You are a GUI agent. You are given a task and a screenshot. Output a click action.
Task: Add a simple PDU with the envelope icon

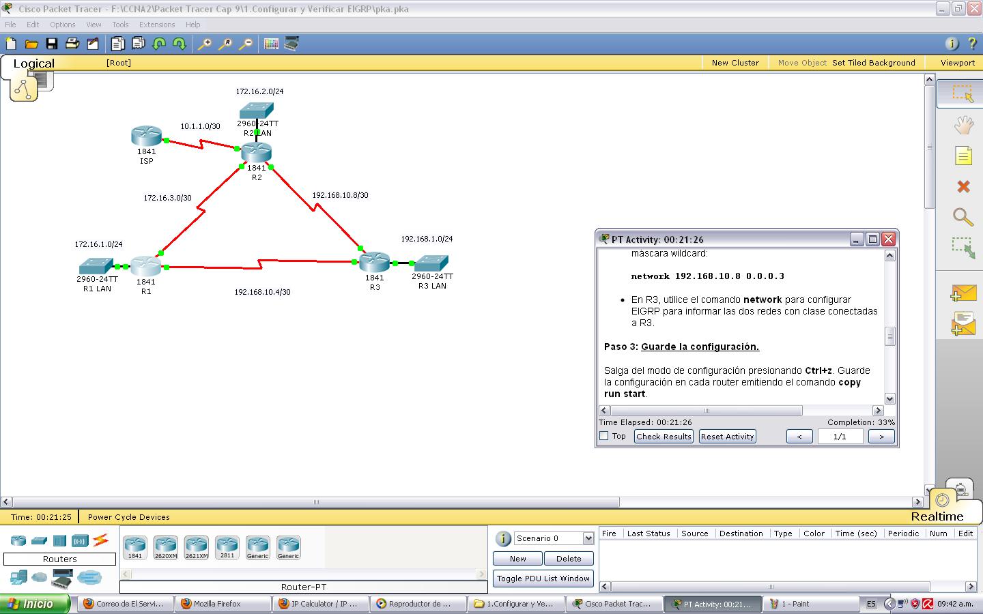[963, 293]
